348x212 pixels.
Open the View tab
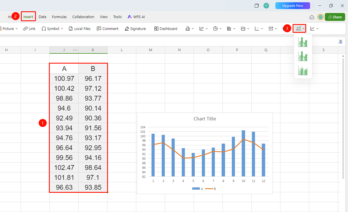pos(104,17)
